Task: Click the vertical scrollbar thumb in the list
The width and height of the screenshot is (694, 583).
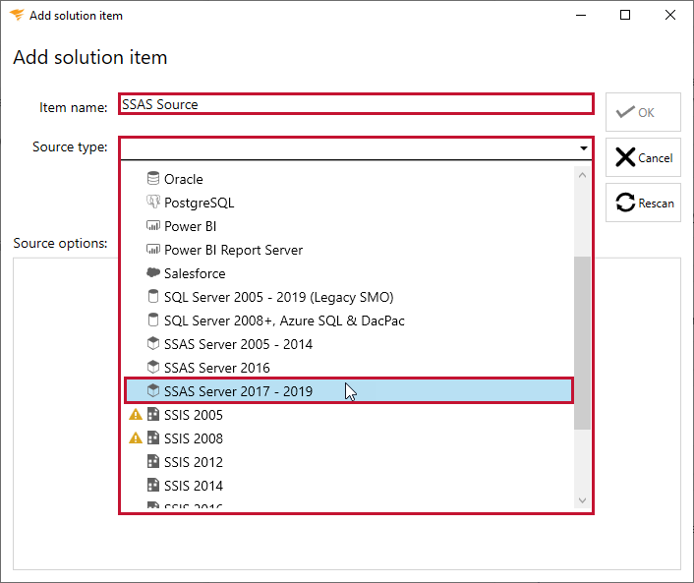Action: 582,343
